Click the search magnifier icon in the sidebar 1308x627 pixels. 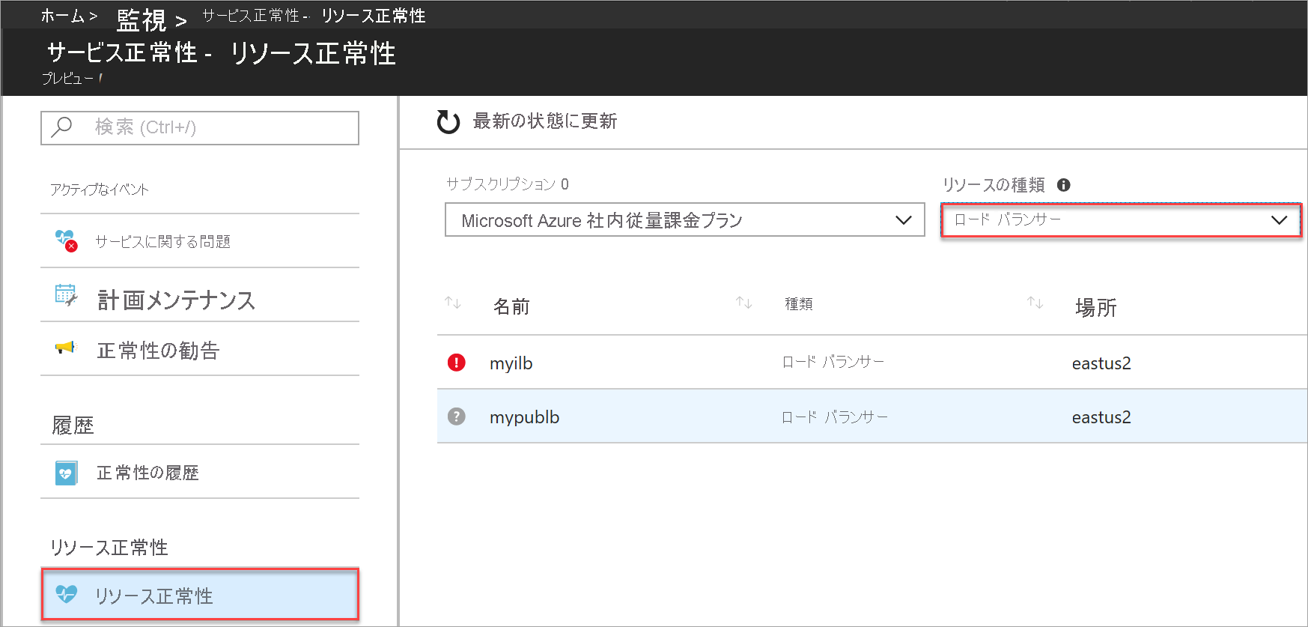pos(61,127)
